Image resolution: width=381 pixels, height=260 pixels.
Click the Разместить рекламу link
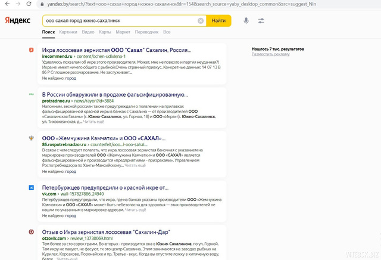(x=271, y=54)
